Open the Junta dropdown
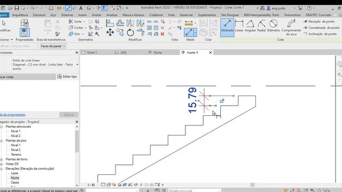 [x=84, y=21]
